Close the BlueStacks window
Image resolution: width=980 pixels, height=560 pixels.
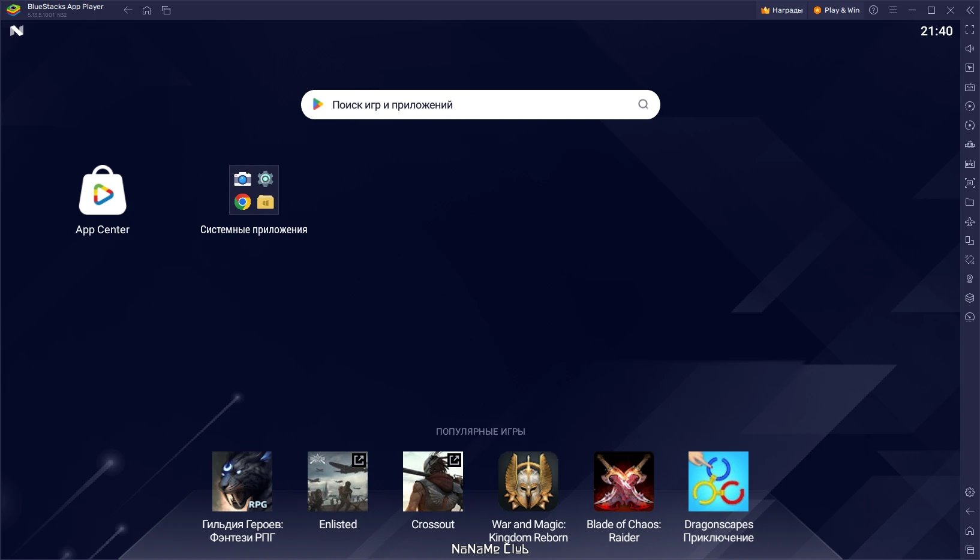951,10
